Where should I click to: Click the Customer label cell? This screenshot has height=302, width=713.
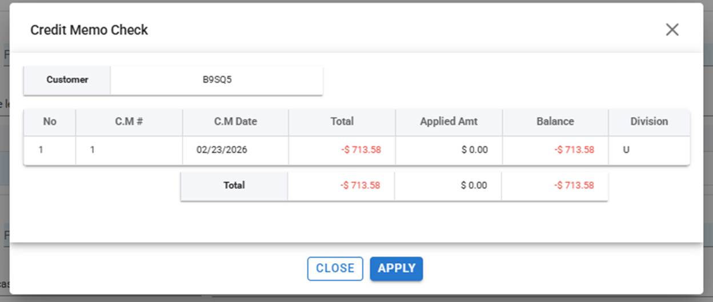click(67, 80)
